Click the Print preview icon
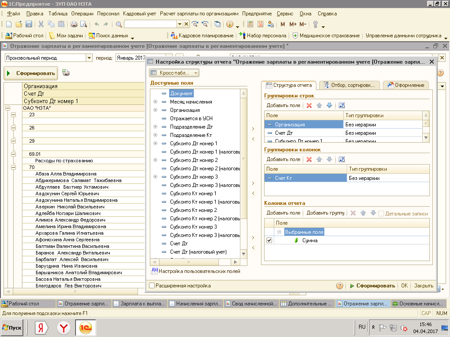450x337 pixels. [x=83, y=25]
